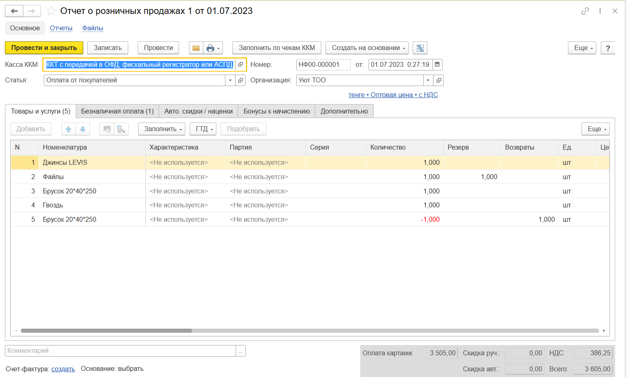Add document to favorites with star icon
The height and width of the screenshot is (377, 627).
tap(51, 11)
